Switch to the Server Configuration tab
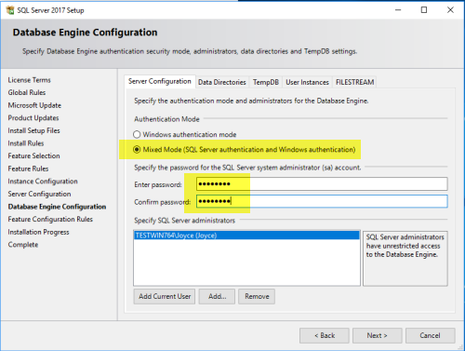Screen dimensions: 465x351 point(160,81)
